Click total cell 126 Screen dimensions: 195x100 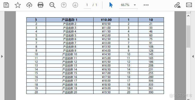click(x=151, y=51)
